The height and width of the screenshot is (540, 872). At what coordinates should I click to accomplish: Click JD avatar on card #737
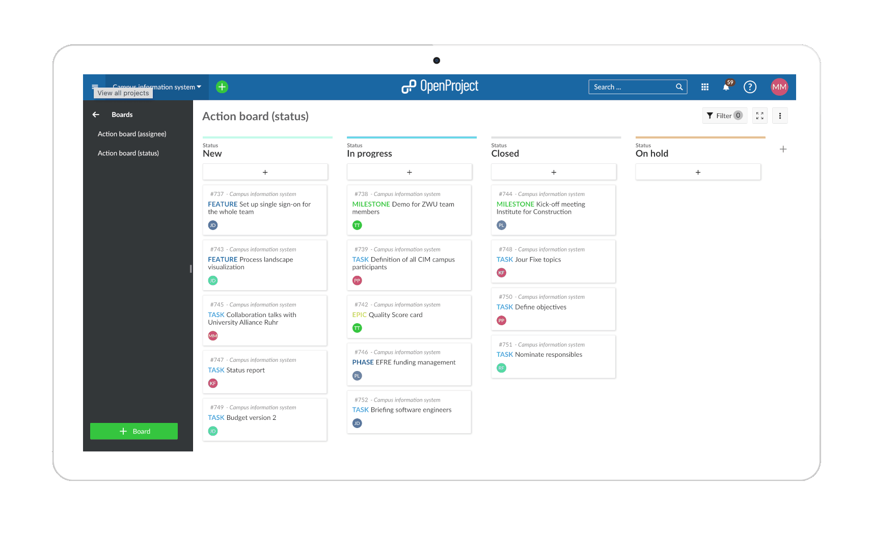213,225
